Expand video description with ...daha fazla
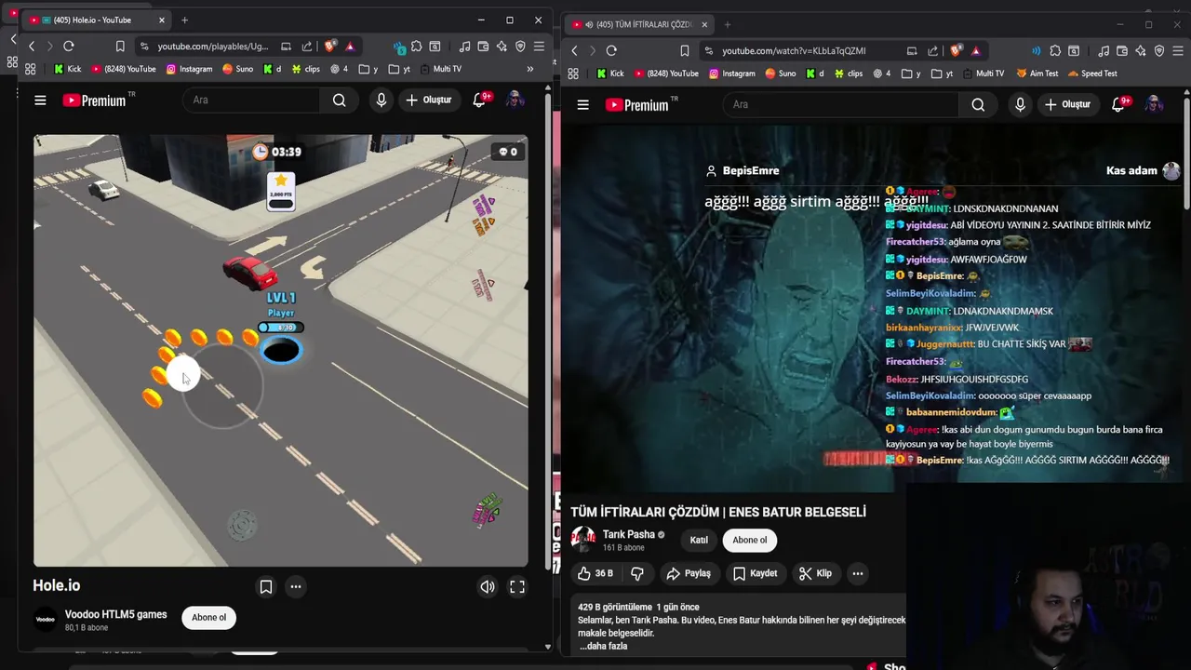1191x670 pixels. [x=603, y=646]
